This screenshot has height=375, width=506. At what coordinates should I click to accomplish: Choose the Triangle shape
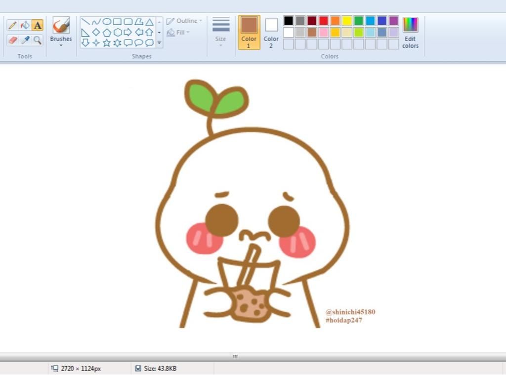[x=149, y=22]
